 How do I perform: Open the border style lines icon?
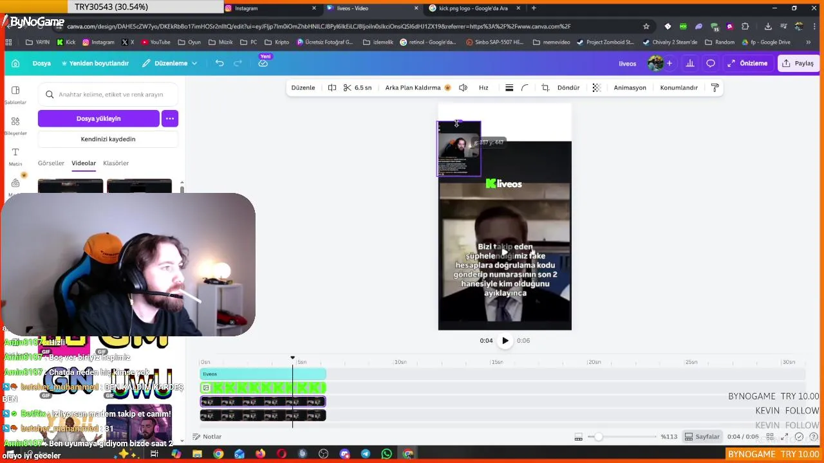click(509, 87)
